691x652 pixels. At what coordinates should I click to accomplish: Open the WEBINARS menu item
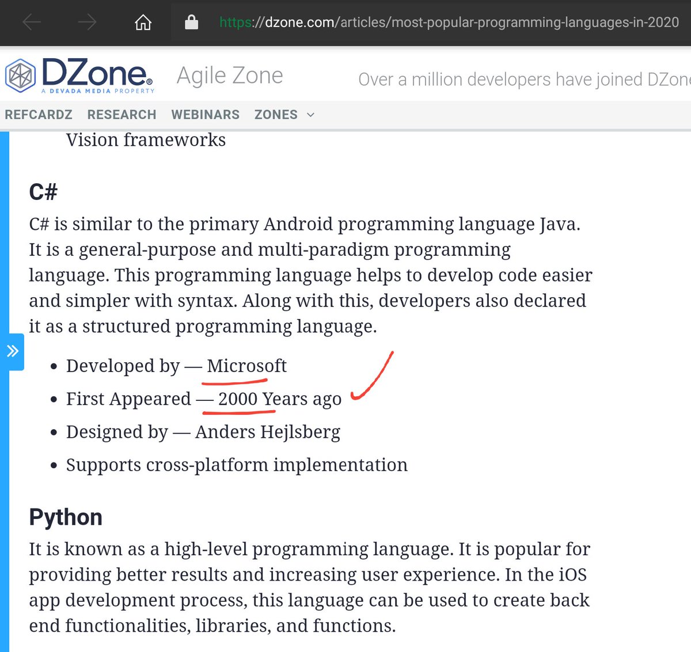(206, 115)
